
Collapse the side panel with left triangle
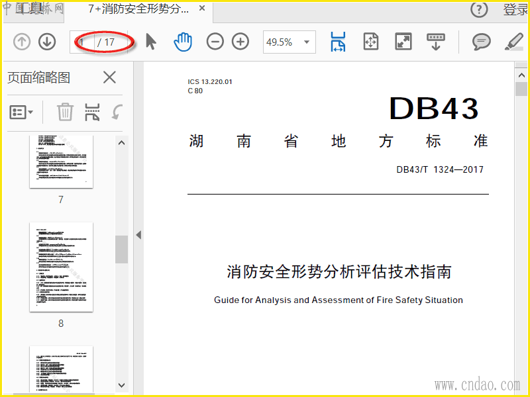click(x=138, y=235)
